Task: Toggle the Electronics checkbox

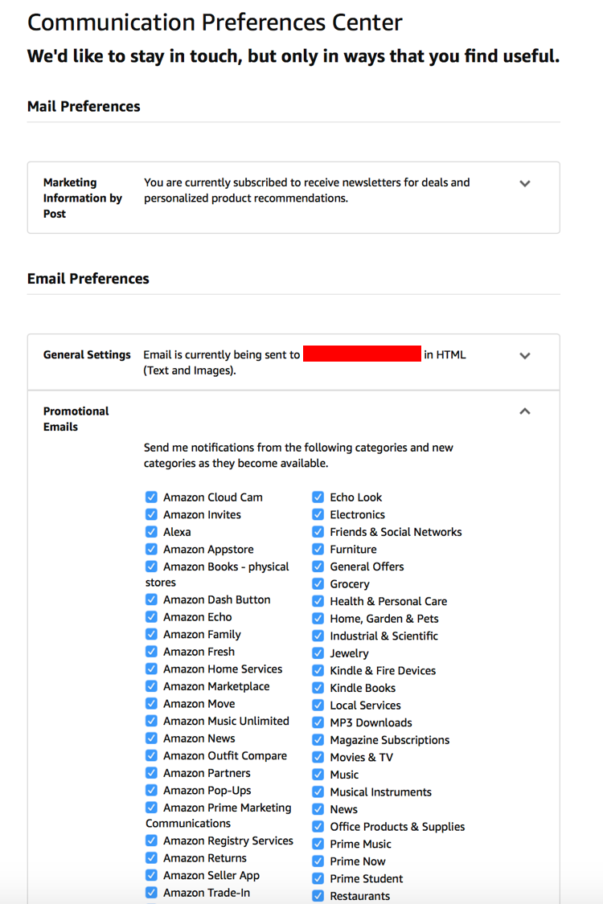Action: (x=318, y=514)
